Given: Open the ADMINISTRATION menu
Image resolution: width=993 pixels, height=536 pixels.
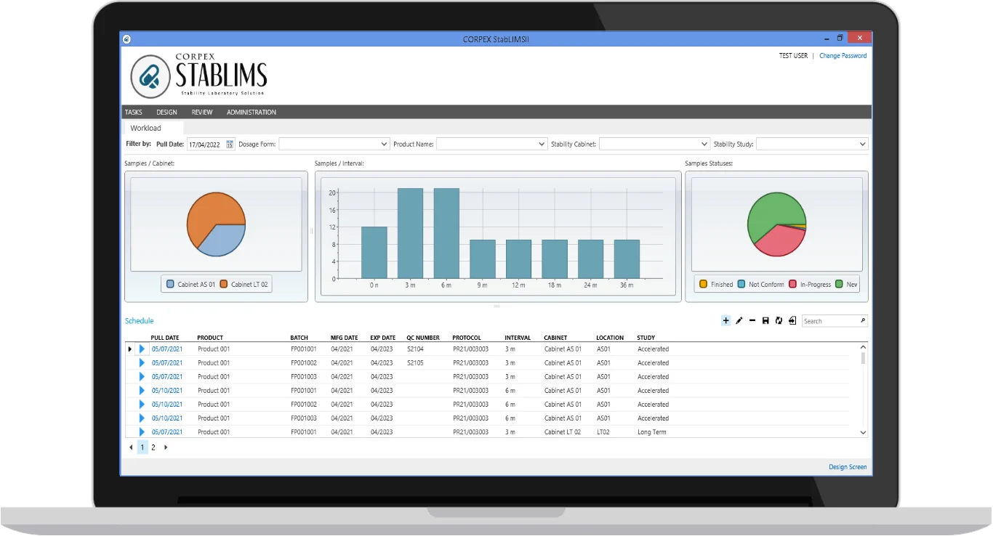Looking at the screenshot, I should (x=251, y=112).
